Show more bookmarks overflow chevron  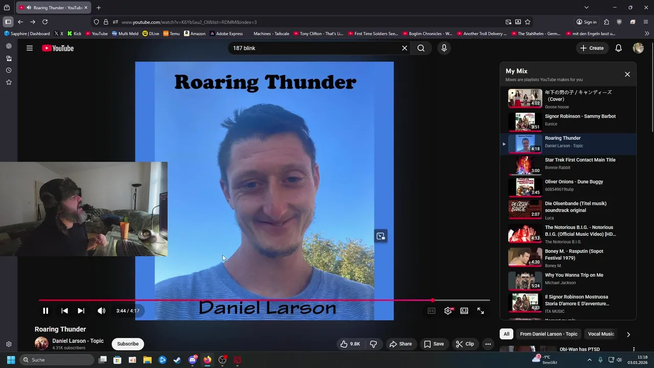(647, 34)
